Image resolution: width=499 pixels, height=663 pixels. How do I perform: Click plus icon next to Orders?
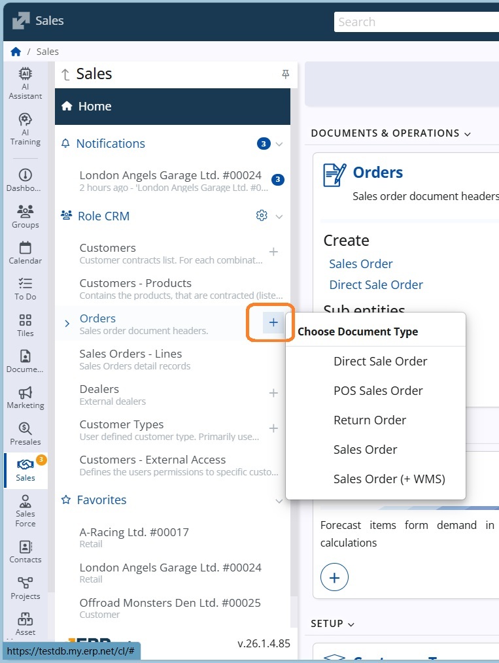tap(273, 322)
